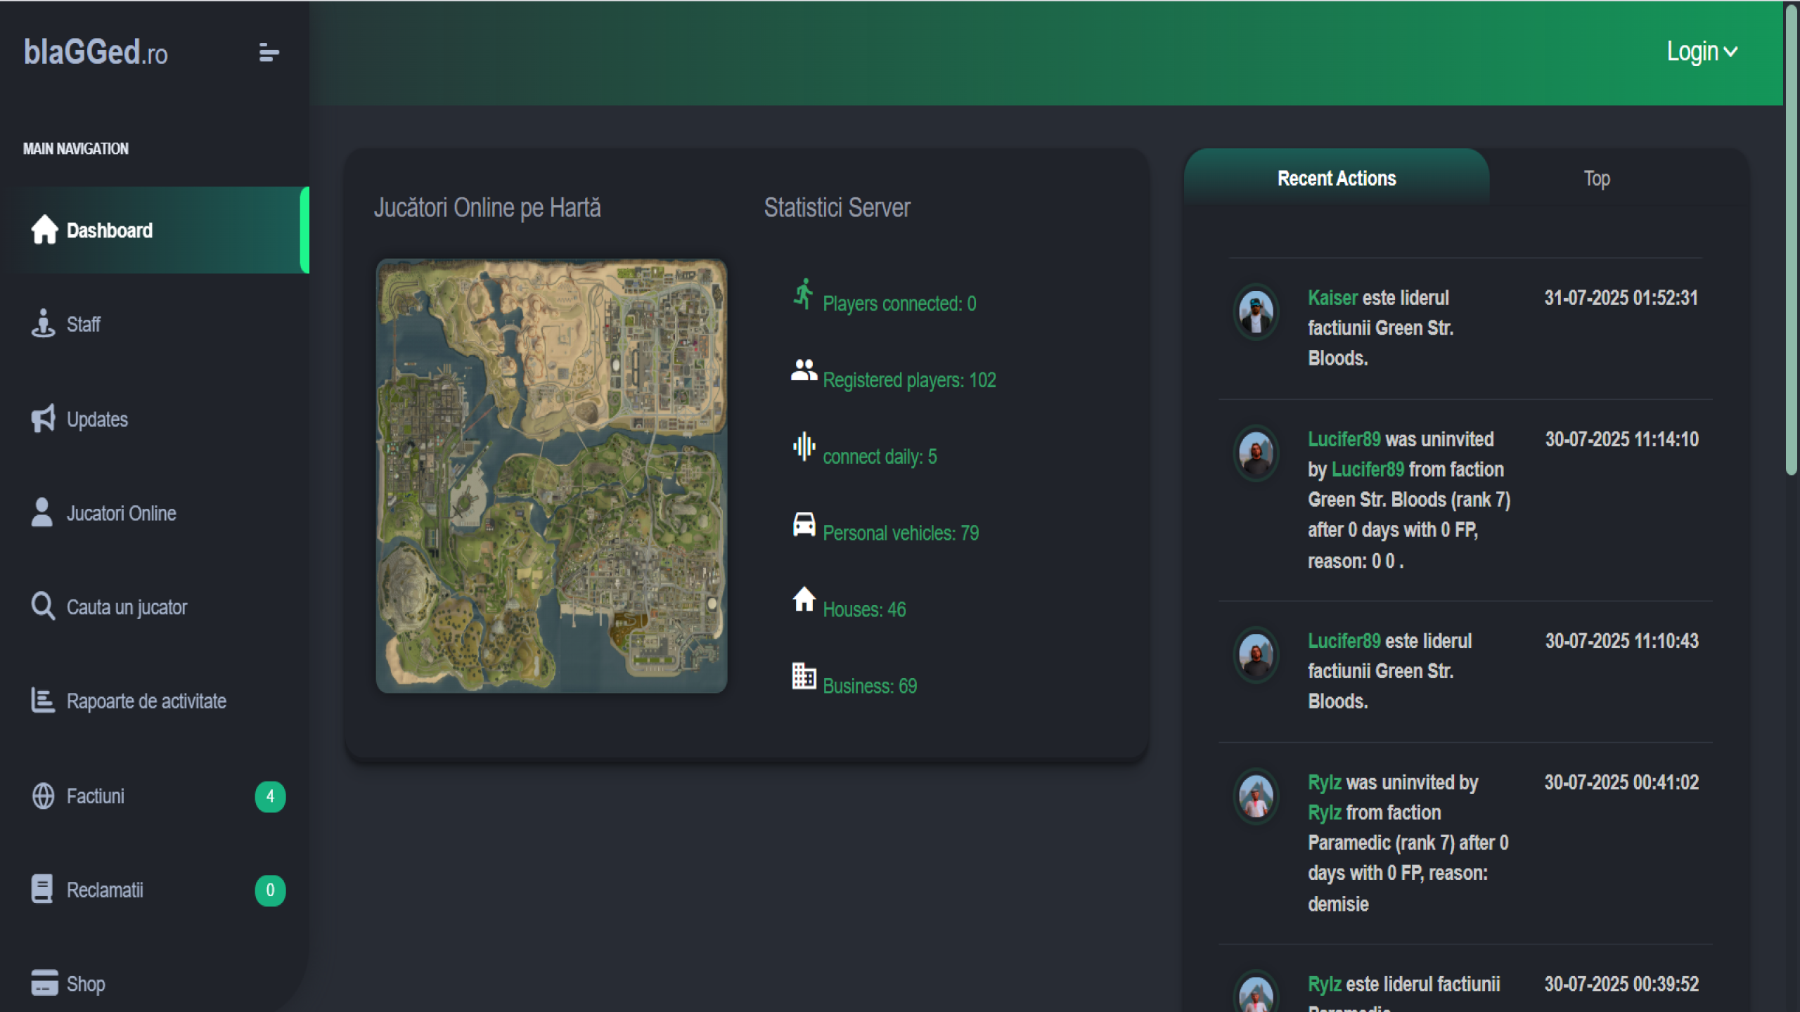
Task: Collapse sidebar with hamburger menu icon
Action: coord(269,53)
